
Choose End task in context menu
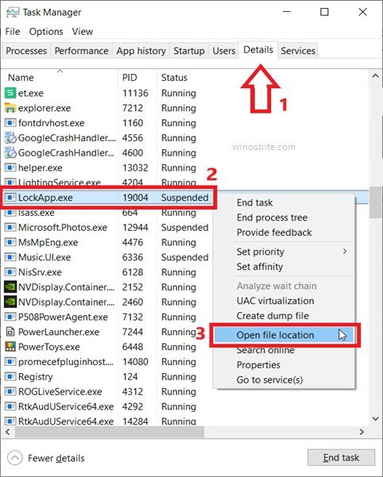point(254,202)
